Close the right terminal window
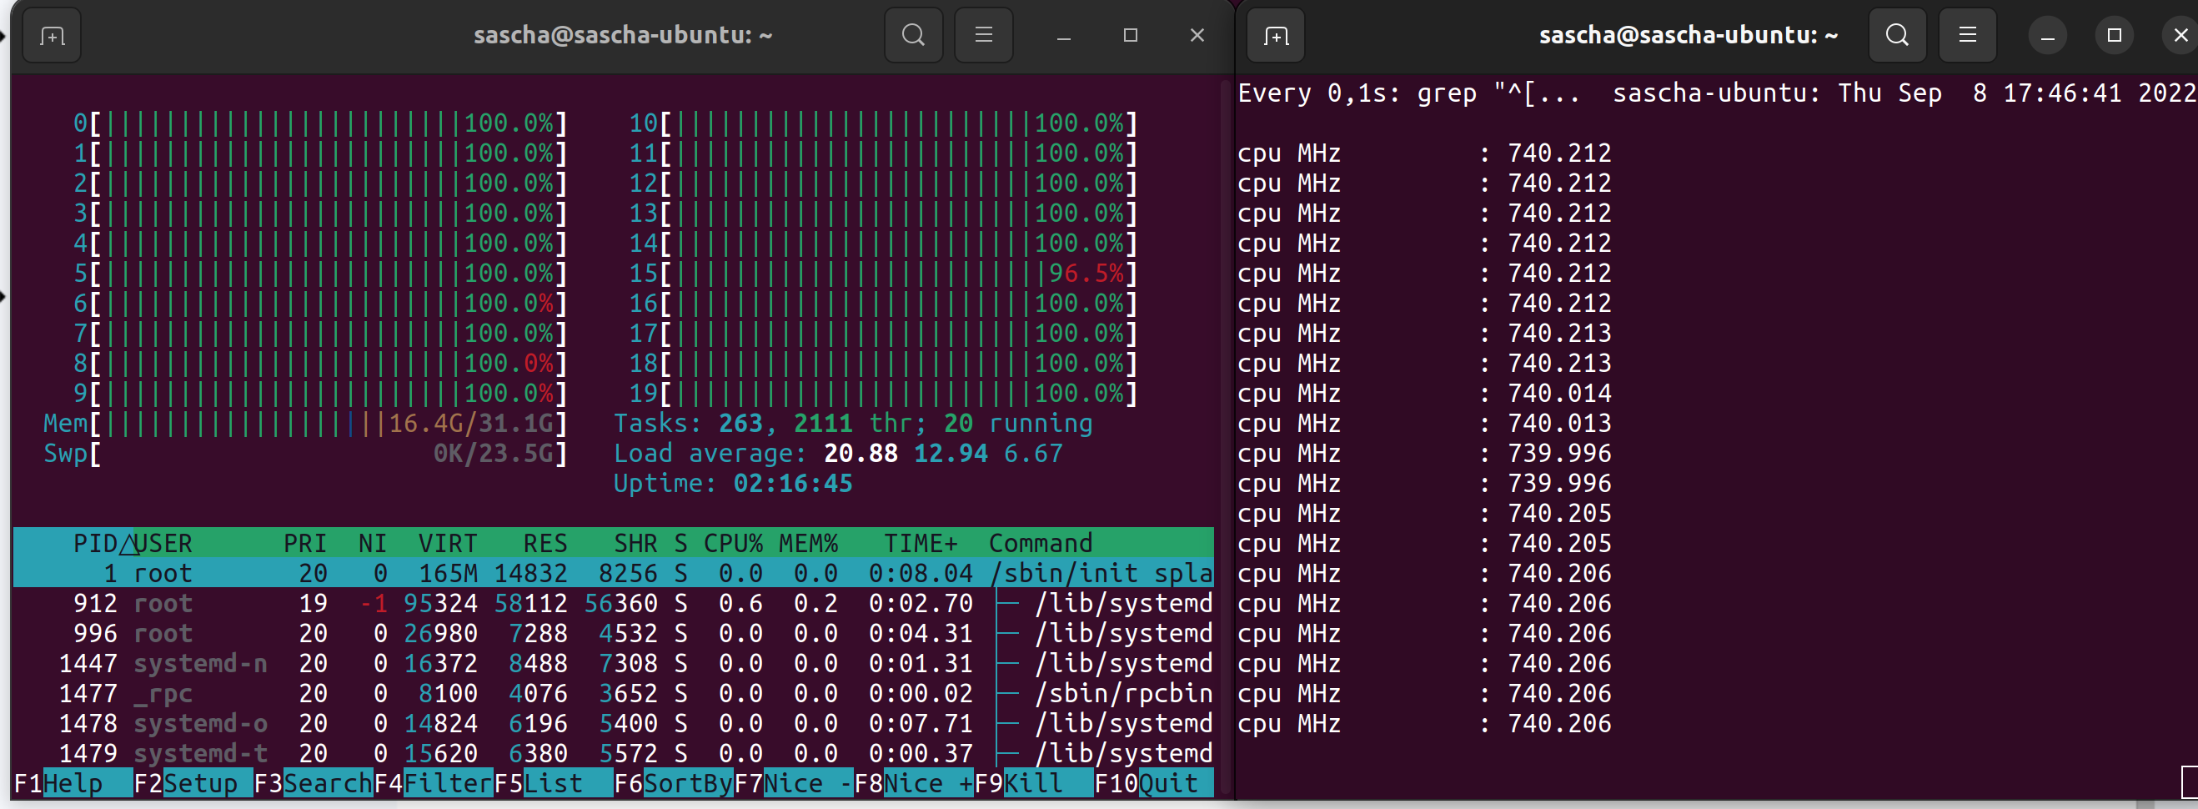The width and height of the screenshot is (2198, 809). pos(2180,36)
